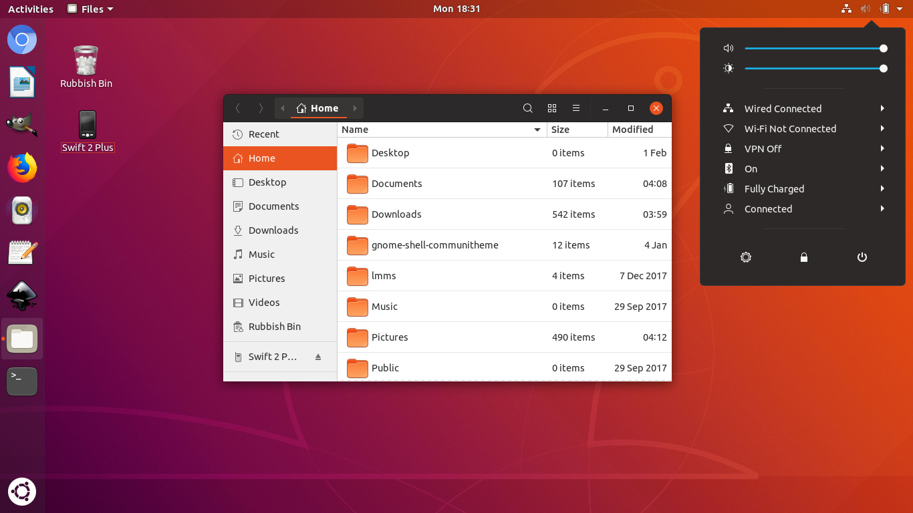
Task: Select the gnome-shell-communitheme folder
Action: [434, 245]
